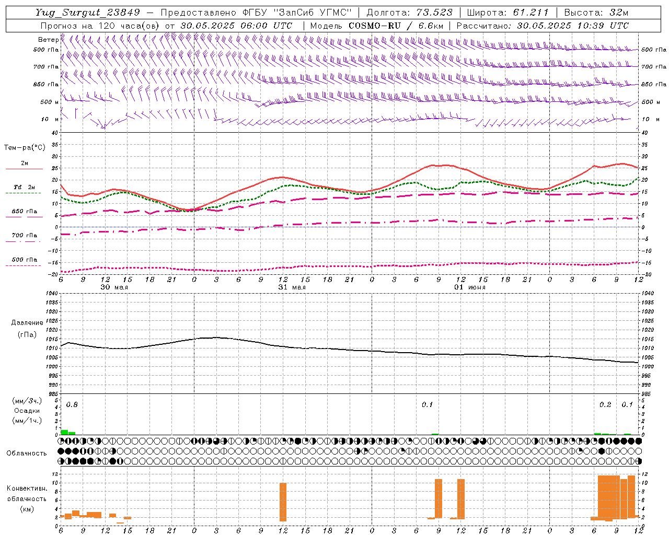This screenshot has width=669, height=535.
Task: Click the Осадки panel label
Action: [x=27, y=411]
